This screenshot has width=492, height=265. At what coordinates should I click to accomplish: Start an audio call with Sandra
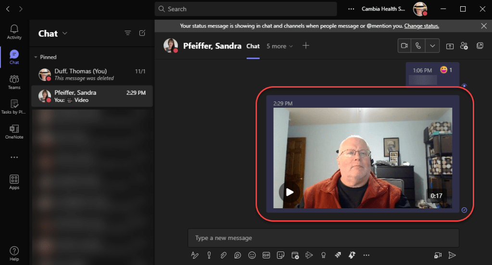click(x=418, y=46)
